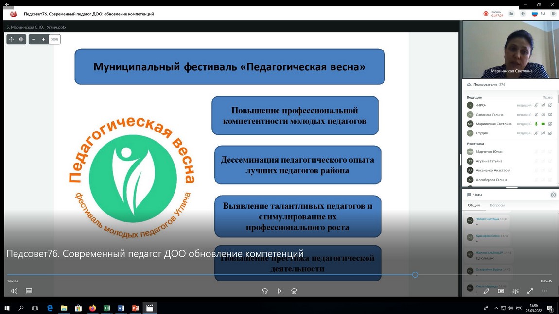Zoom in the slide with plus button
The height and width of the screenshot is (314, 559).
click(43, 39)
